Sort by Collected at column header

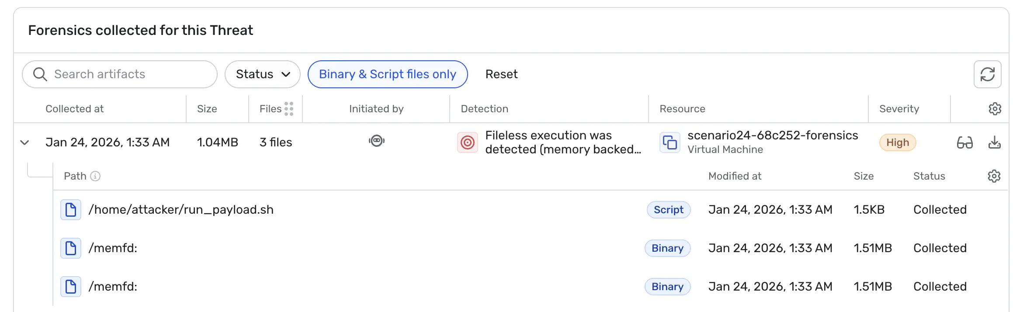tap(75, 109)
